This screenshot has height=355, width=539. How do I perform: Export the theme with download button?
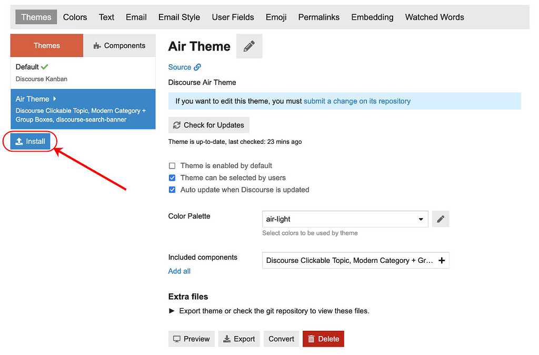click(239, 339)
